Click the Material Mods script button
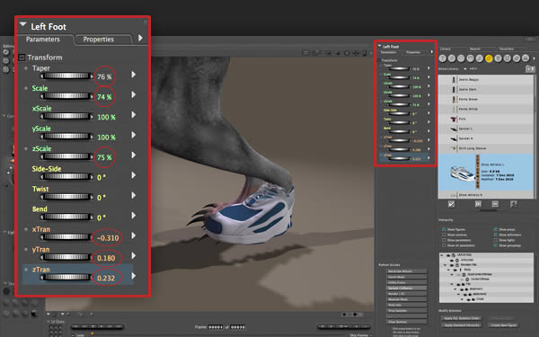Screen dimensions: 539x337 pos(406,299)
